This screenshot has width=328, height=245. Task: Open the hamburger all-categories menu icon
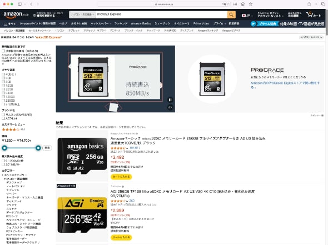(x=6, y=24)
